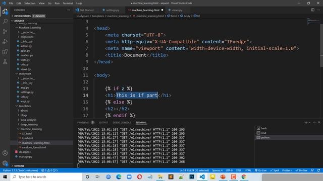Viewport: 323px width, 181px height.
Task: Click Cortana circle on taskbar
Action: click(x=87, y=176)
